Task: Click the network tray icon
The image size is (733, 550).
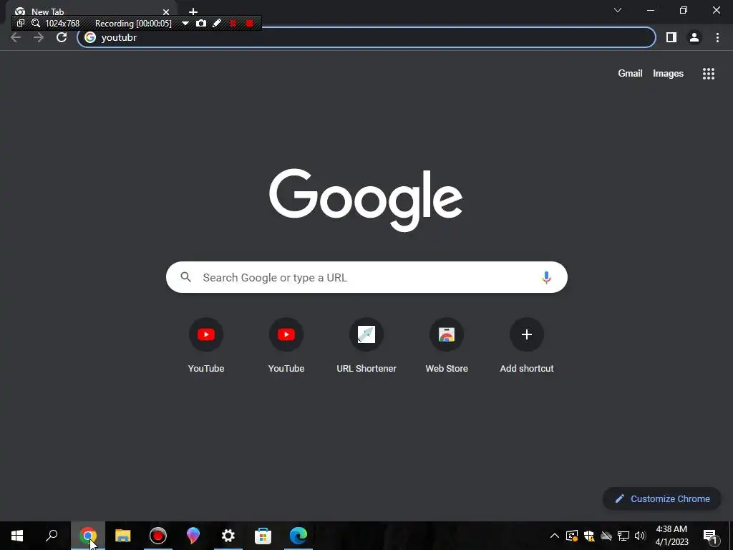Action: pos(623,536)
